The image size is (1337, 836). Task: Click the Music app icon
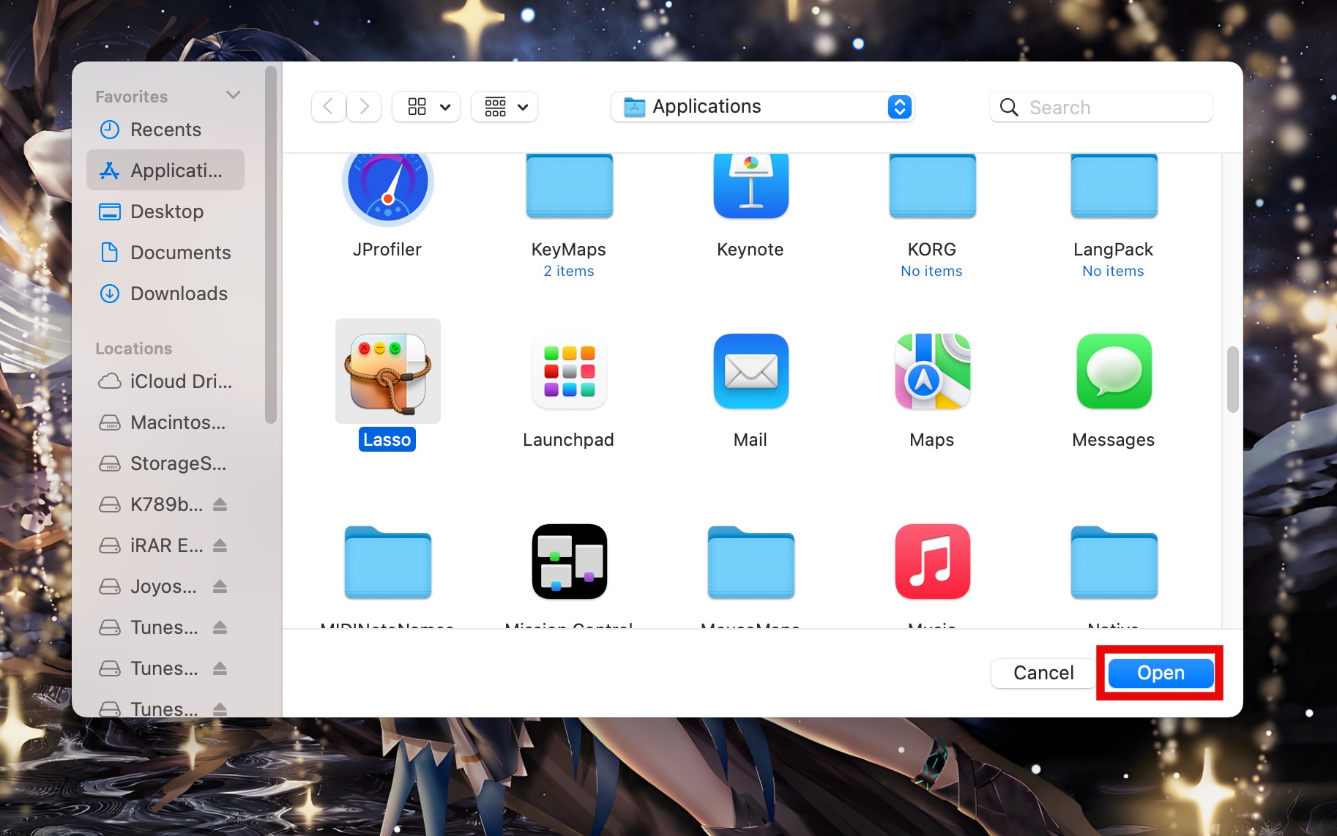(x=931, y=561)
